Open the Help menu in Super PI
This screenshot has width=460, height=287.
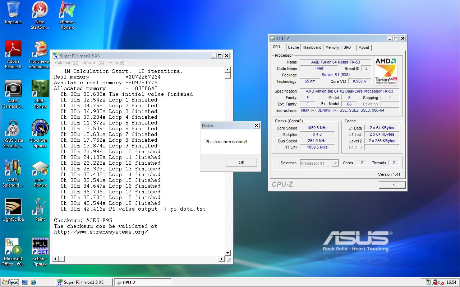pos(116,63)
